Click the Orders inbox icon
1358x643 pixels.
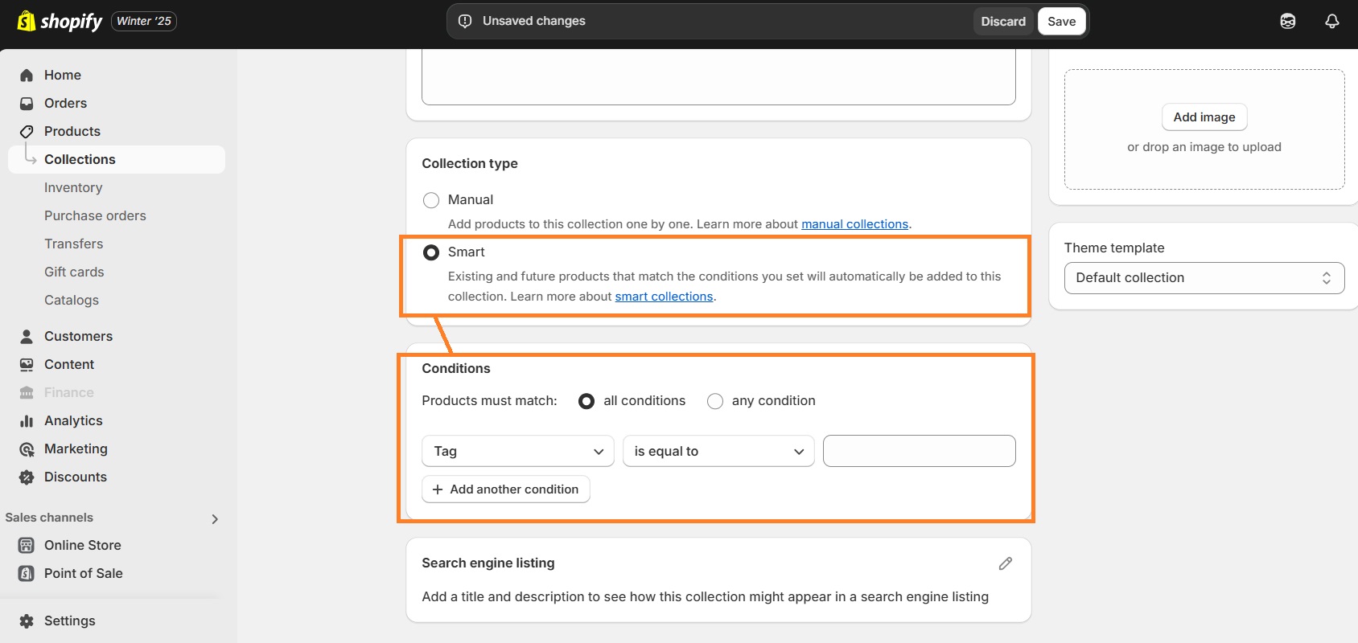tap(27, 103)
